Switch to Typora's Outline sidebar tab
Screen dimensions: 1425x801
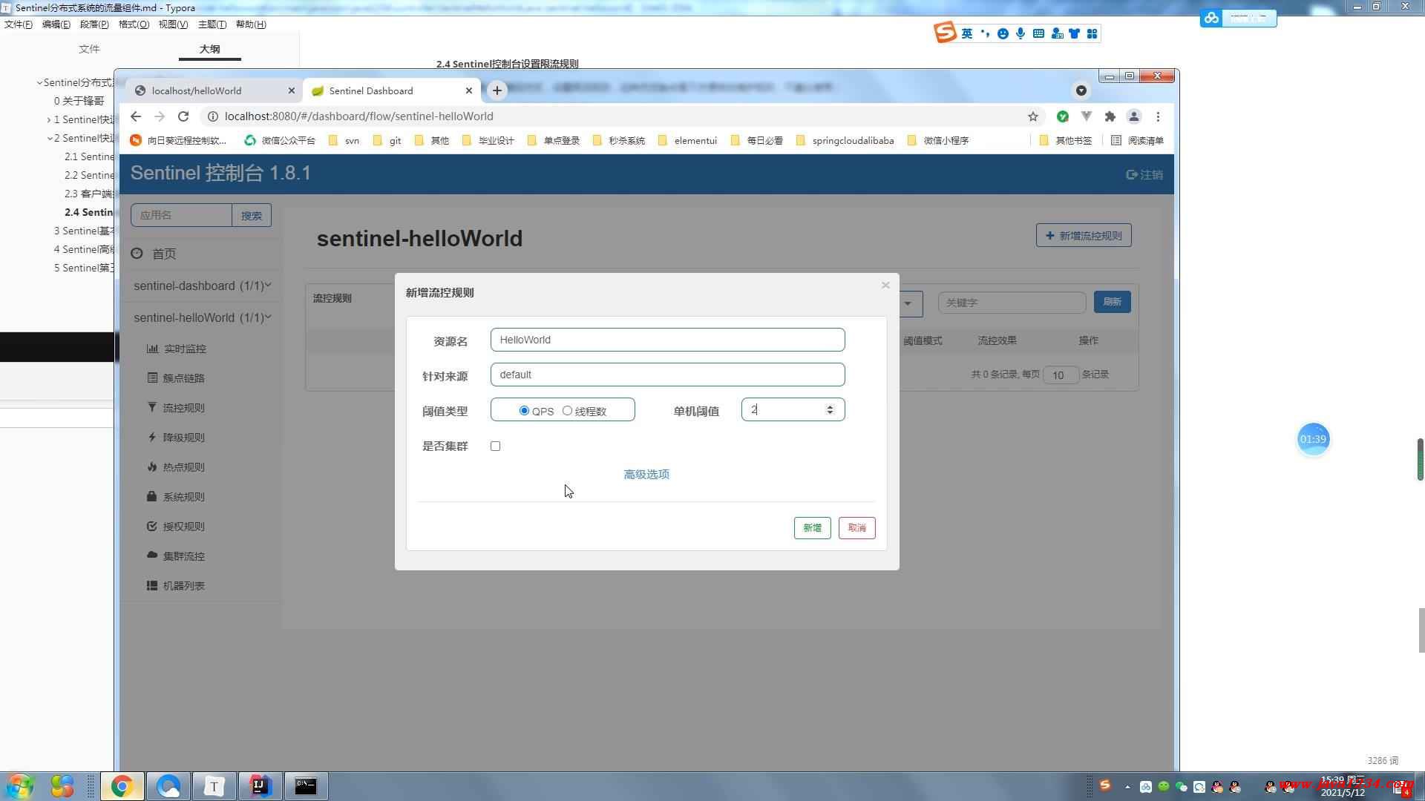(209, 49)
